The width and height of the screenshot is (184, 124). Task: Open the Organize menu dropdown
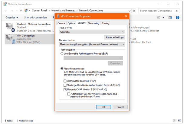(x=12, y=18)
